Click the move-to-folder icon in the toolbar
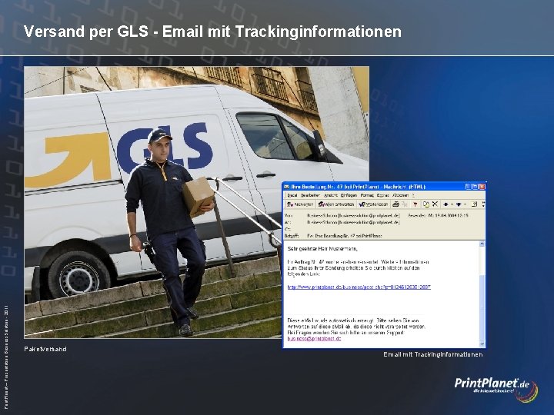Screen dimensions: 554x415 426,204
